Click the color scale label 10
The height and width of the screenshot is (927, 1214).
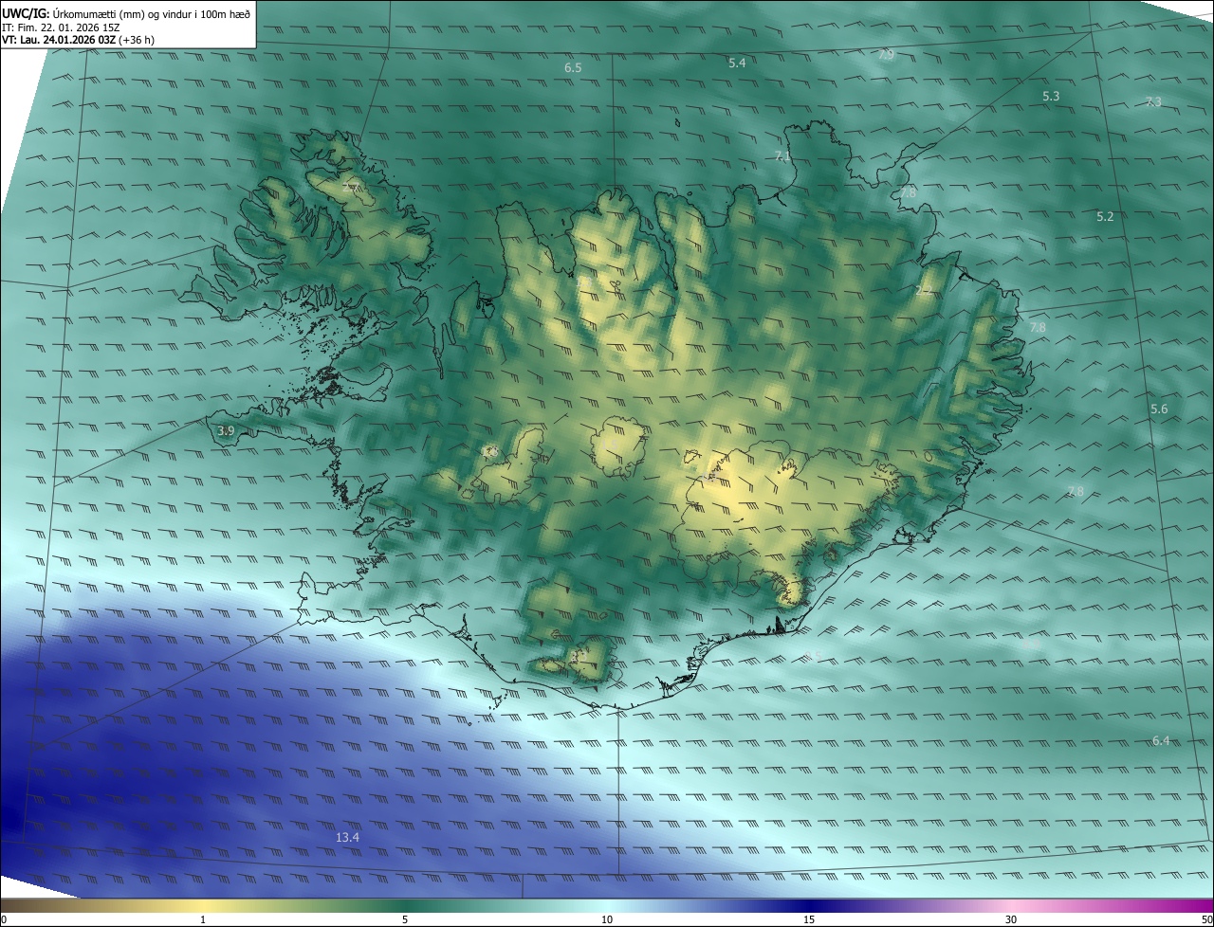click(607, 919)
